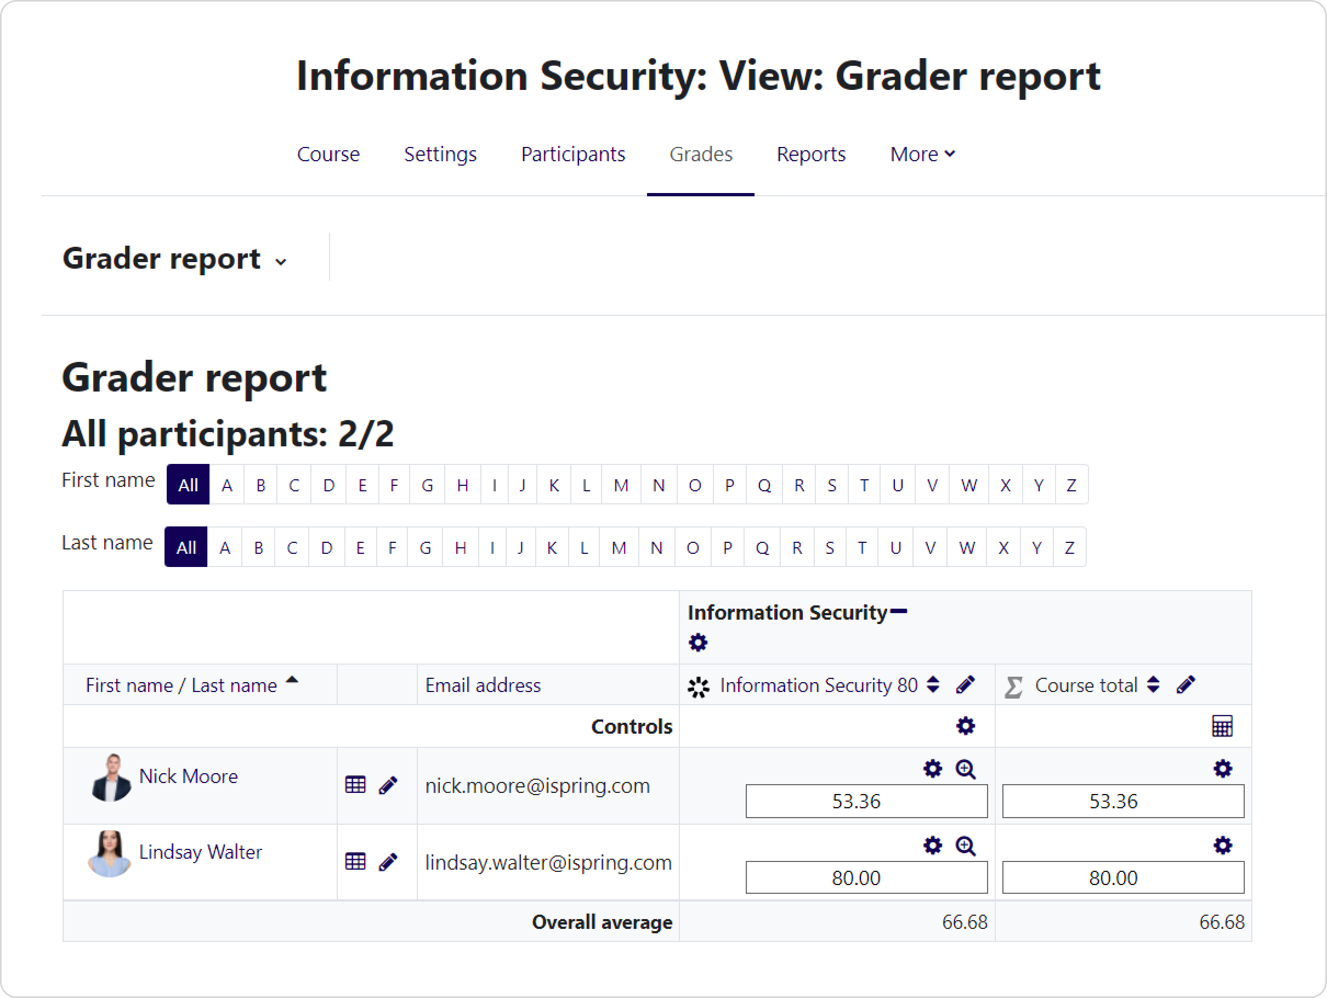
Task: Switch to the Participants tab
Action: pos(573,154)
